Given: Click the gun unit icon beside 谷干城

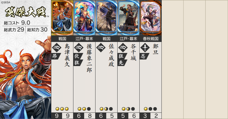Looking at the screenshot, I should click(x=123, y=48).
